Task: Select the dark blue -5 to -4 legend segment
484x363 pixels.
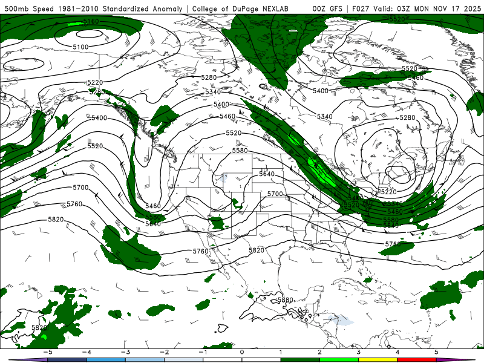Action: click(x=67, y=360)
